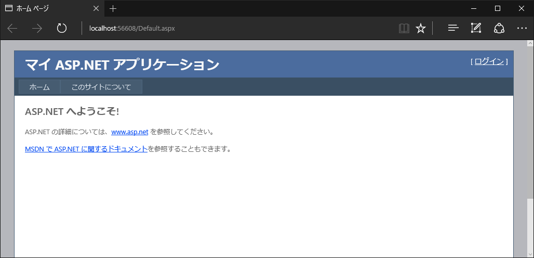This screenshot has height=258, width=534.
Task: Click the forward navigation arrow
Action: coord(37,28)
